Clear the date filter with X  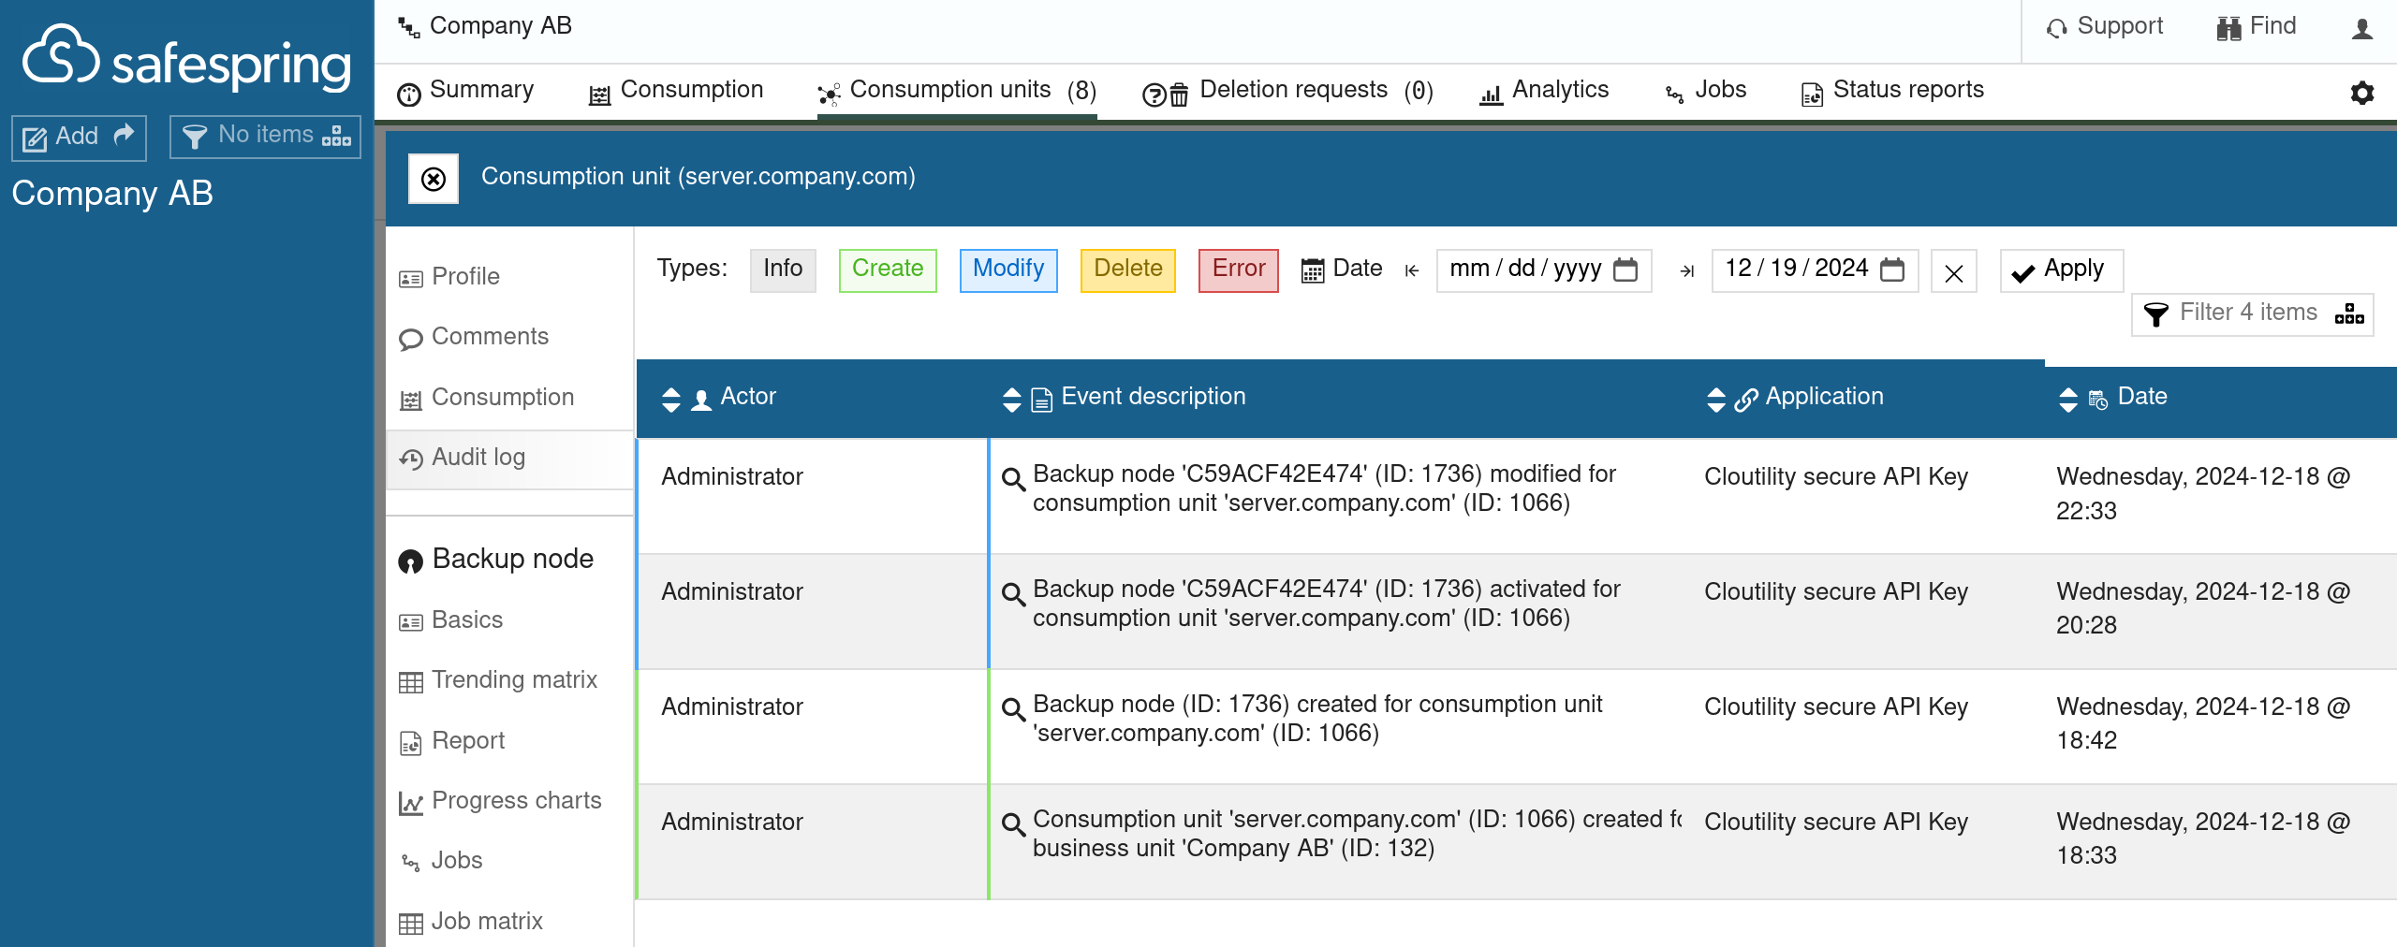[1954, 272]
